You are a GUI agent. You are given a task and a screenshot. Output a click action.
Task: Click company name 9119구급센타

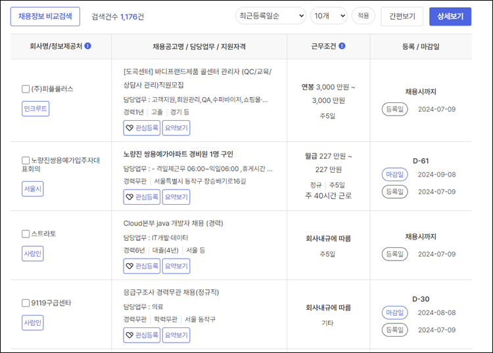(x=51, y=303)
